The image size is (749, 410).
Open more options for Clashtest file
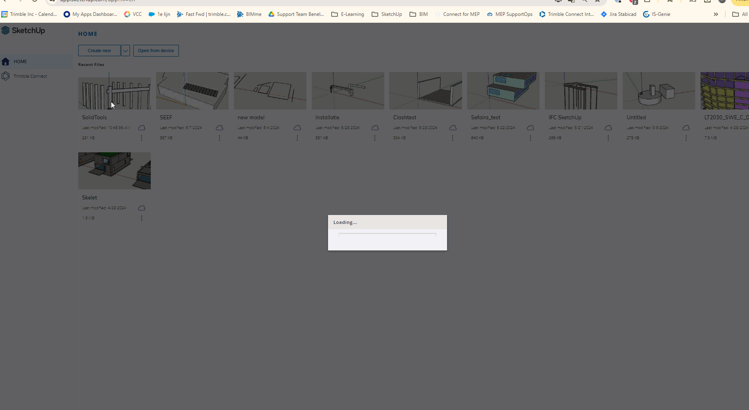(453, 138)
